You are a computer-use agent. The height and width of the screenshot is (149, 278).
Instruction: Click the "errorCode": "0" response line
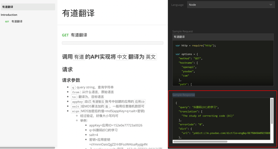191,125
